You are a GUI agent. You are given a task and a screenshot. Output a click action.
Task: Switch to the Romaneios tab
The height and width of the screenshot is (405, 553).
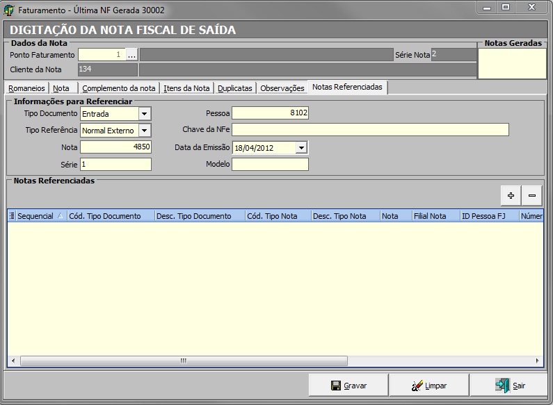tap(26, 88)
